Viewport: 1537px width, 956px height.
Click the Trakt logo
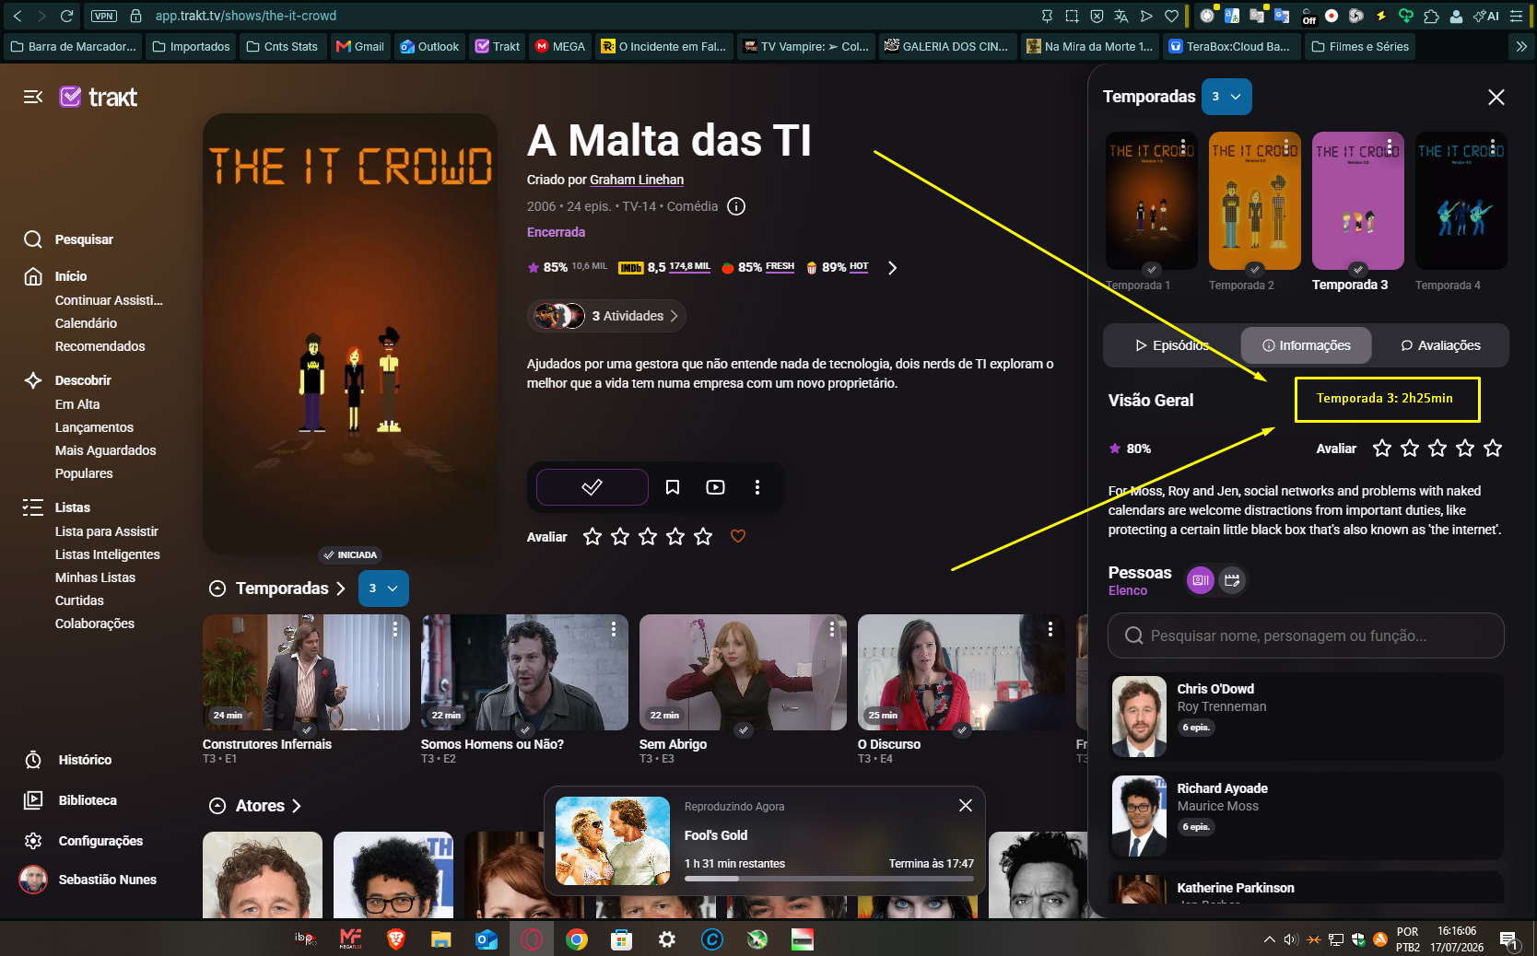(x=99, y=97)
